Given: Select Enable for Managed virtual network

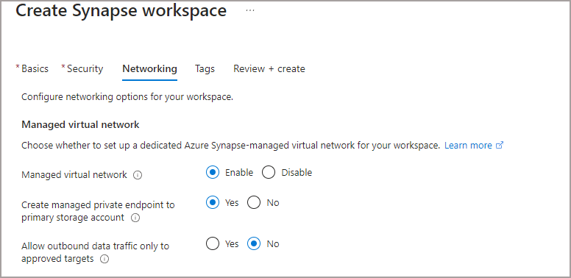Looking at the screenshot, I should click(x=213, y=172).
